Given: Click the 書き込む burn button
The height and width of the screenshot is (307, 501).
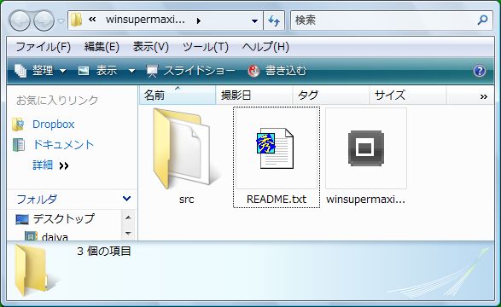Looking at the screenshot, I should coord(277,71).
